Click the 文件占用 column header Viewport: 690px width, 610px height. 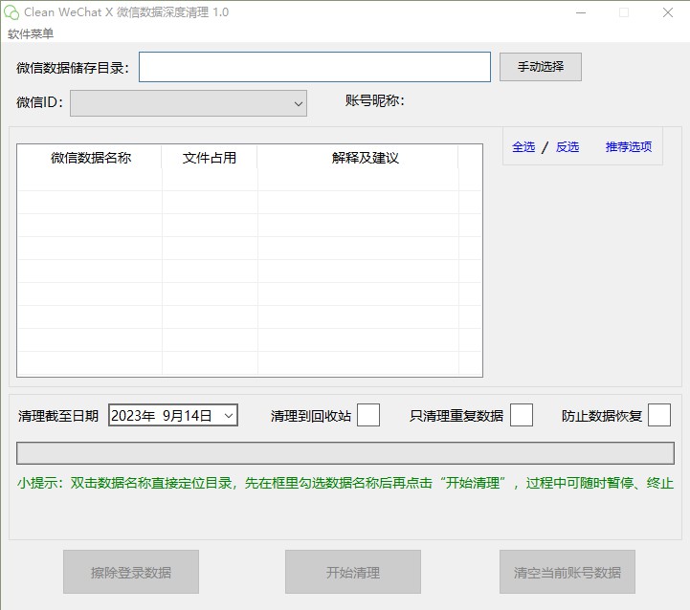(x=210, y=158)
